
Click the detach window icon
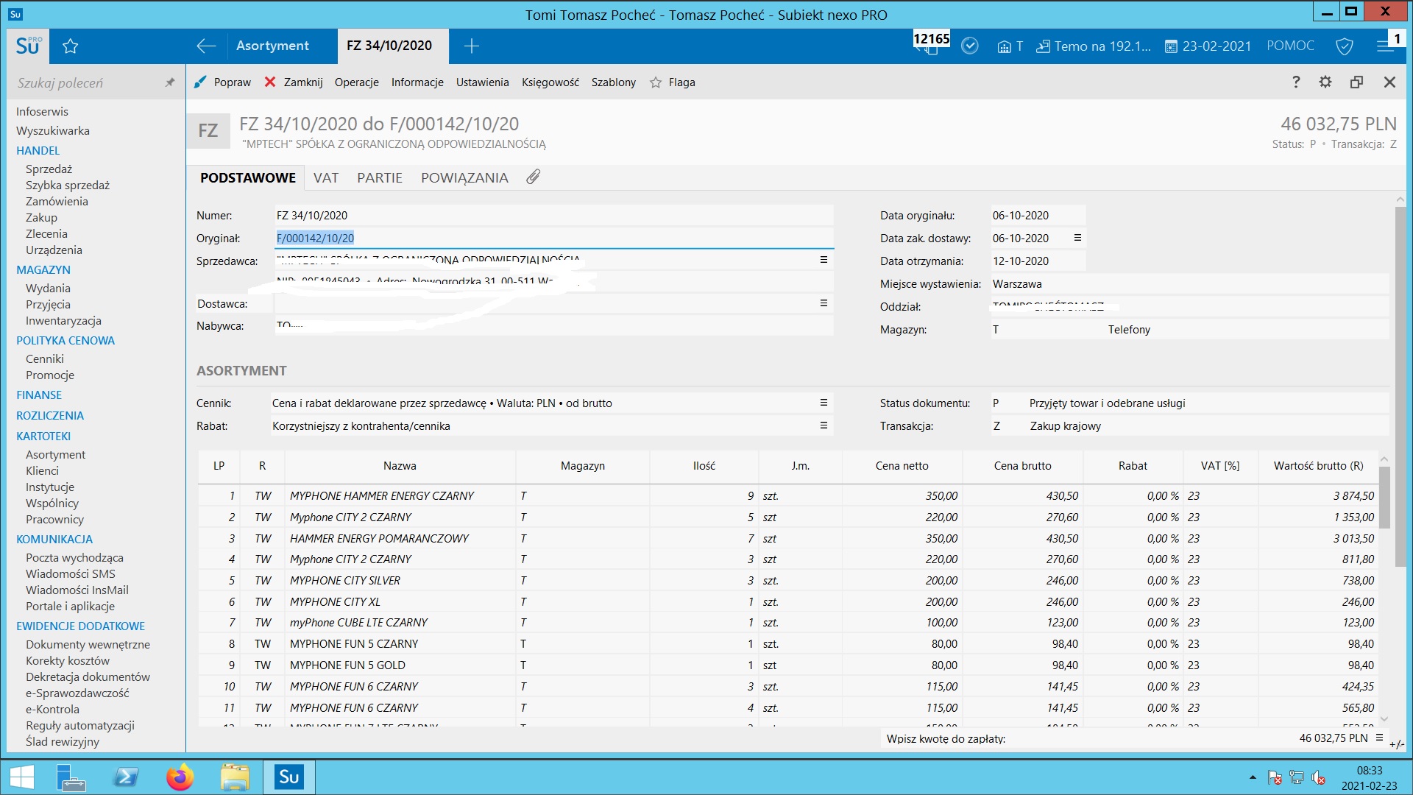coord(1356,82)
